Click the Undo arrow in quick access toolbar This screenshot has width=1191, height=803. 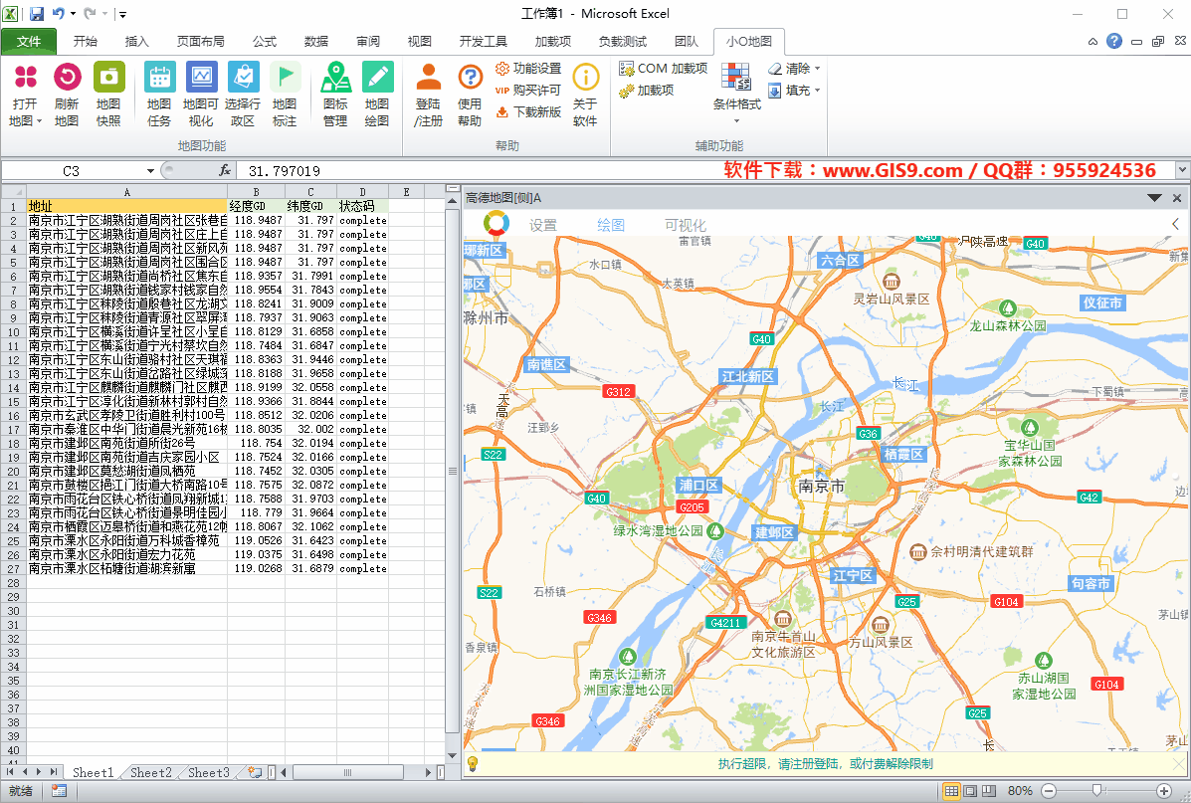pyautogui.click(x=59, y=14)
